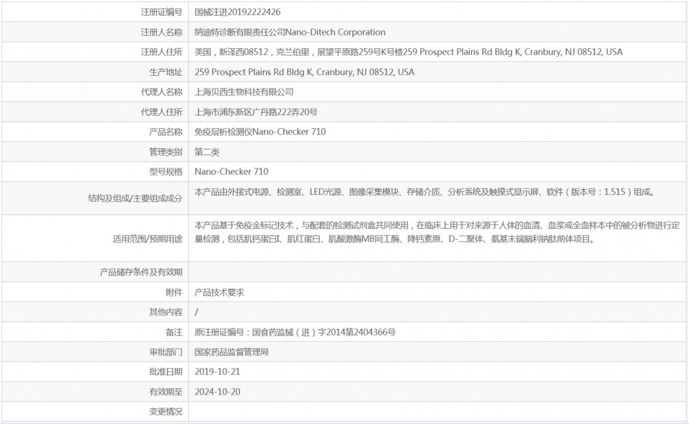Click the 注册人住所 row label

161,52
